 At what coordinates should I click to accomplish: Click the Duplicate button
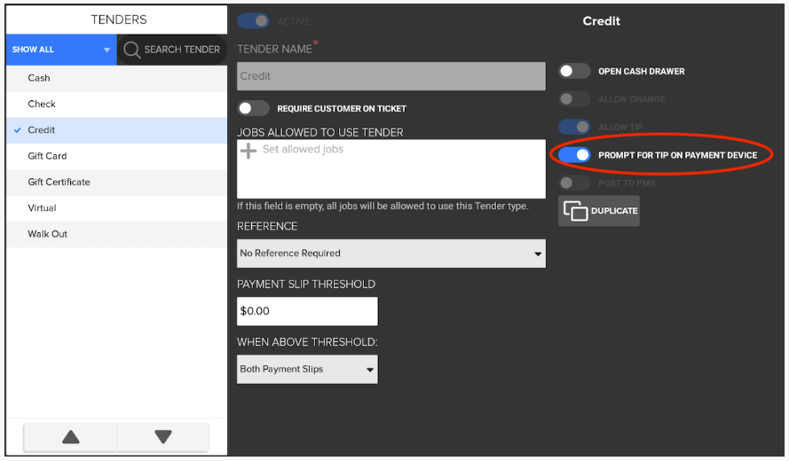(x=599, y=211)
